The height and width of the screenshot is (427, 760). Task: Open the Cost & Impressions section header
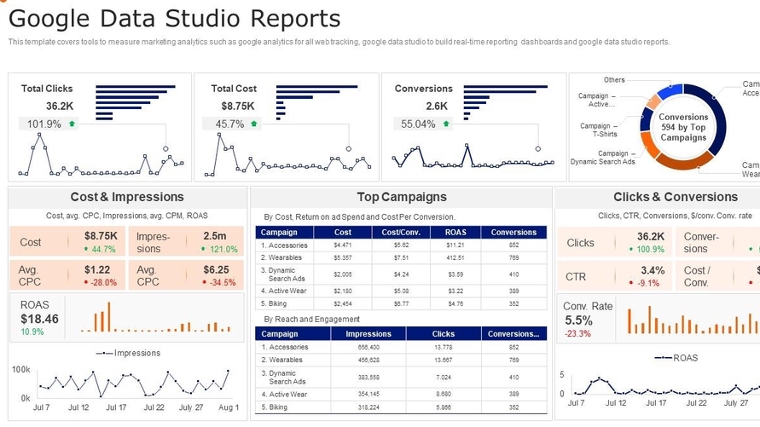pos(127,197)
